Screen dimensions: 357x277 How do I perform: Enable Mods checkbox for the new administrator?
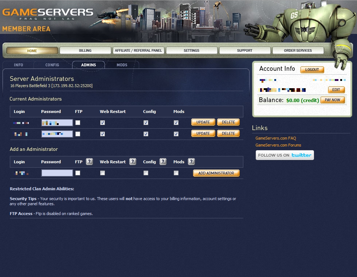[176, 173]
